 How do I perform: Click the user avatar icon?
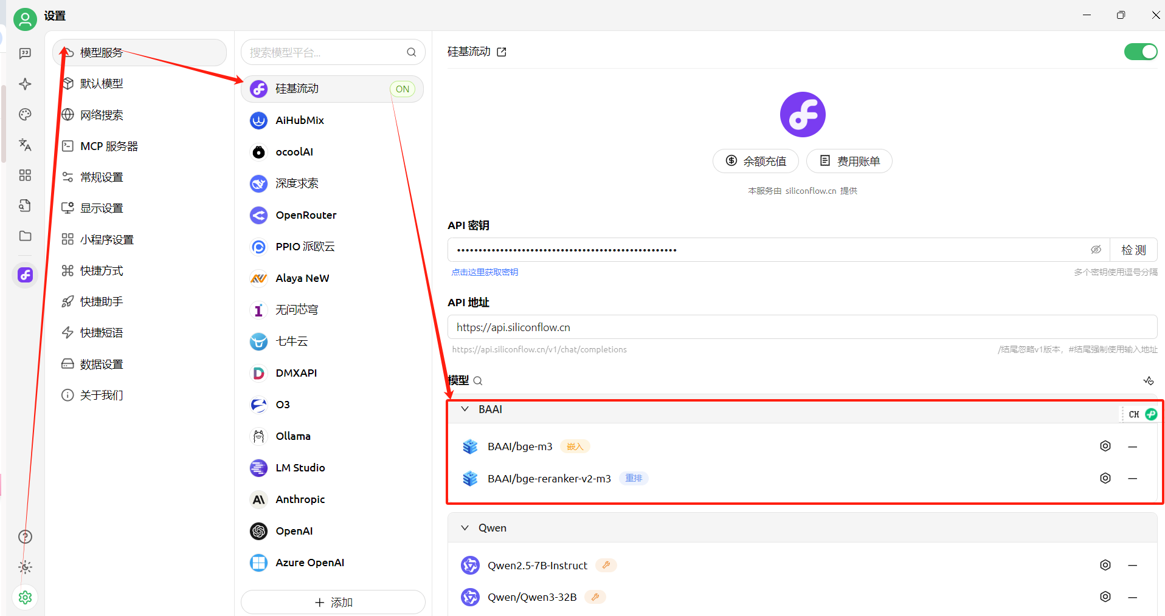coord(25,19)
